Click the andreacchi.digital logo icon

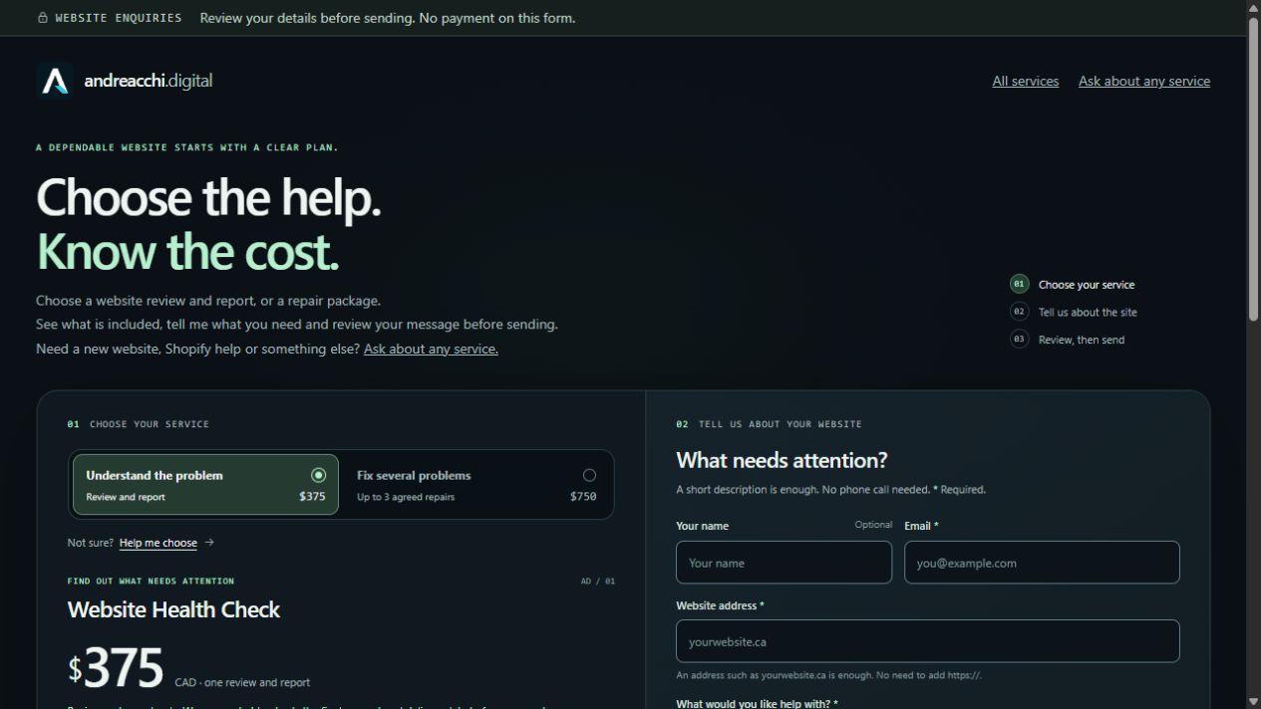(x=55, y=81)
